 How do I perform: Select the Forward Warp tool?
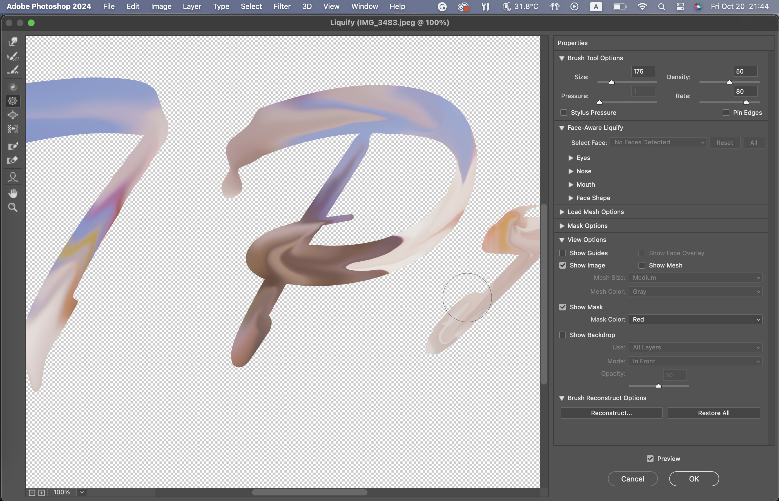click(13, 42)
